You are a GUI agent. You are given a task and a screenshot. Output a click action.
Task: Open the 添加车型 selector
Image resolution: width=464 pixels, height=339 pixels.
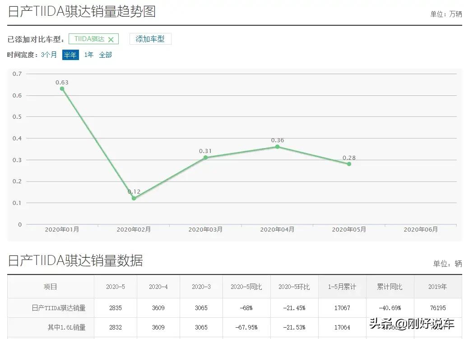(x=150, y=39)
